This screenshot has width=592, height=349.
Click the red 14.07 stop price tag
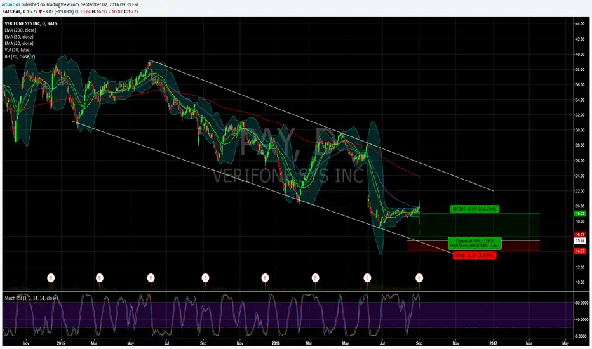click(579, 251)
